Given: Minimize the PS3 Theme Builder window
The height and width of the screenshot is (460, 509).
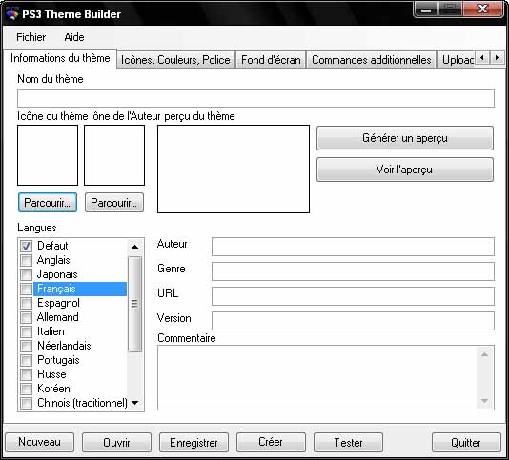Looking at the screenshot, I should [426, 10].
